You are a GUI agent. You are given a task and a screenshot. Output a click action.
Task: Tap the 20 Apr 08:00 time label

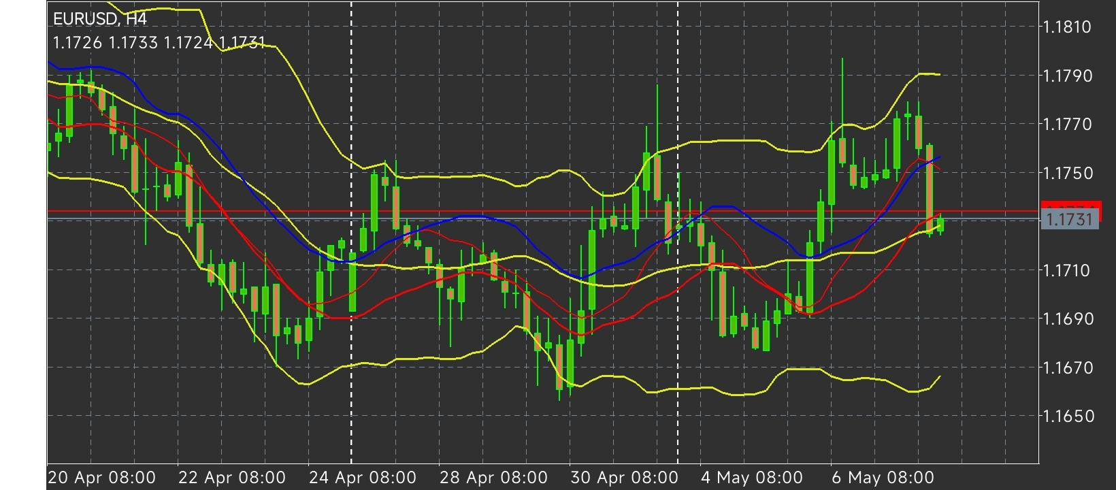pyautogui.click(x=102, y=477)
